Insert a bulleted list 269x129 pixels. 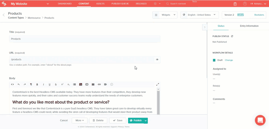(74, 84)
